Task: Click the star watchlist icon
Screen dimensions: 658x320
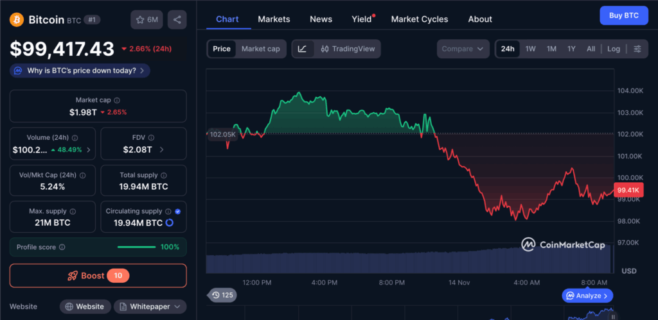Action: 140,20
